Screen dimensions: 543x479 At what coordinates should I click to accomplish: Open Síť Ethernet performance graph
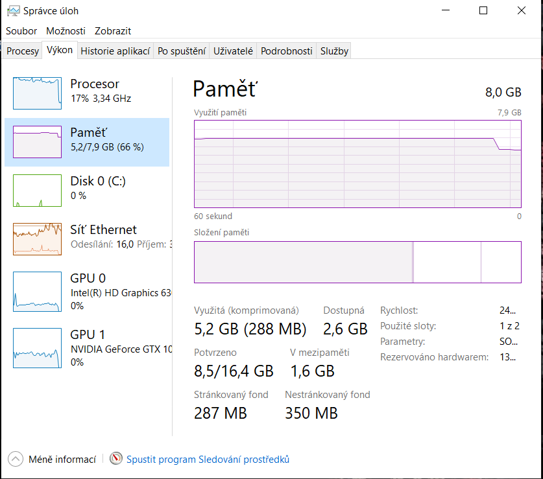click(x=38, y=239)
